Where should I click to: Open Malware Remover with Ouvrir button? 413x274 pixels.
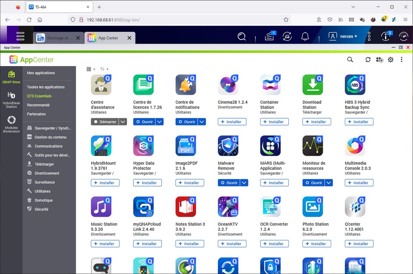[229, 183]
